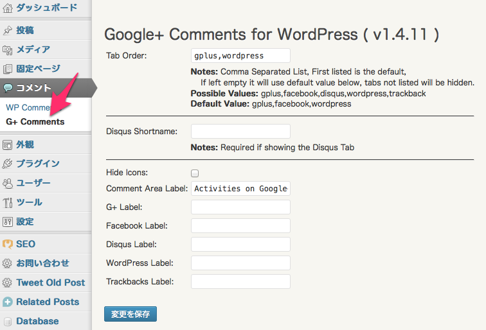This screenshot has height=330, width=486.
Task: Enable the Hide Icons checkbox
Action: pos(195,173)
